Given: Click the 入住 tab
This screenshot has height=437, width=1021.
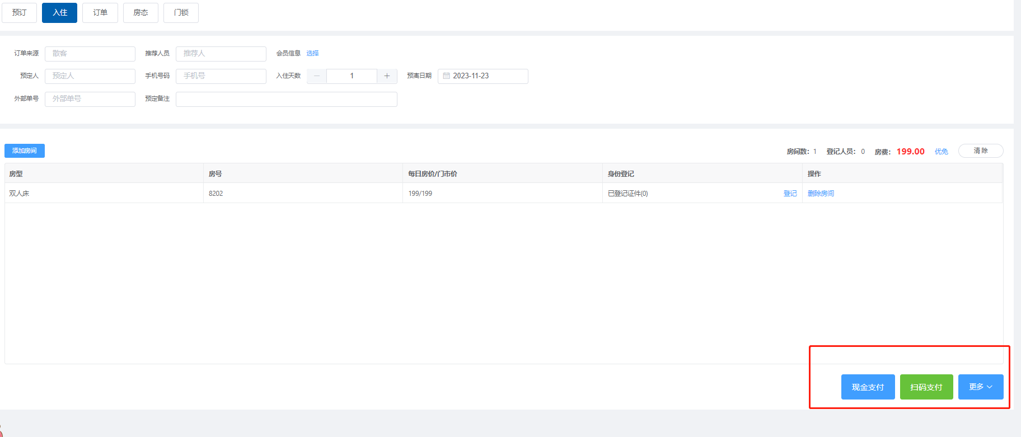Looking at the screenshot, I should click(x=59, y=12).
